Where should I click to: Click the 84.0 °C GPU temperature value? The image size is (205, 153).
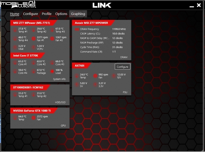[22, 117]
